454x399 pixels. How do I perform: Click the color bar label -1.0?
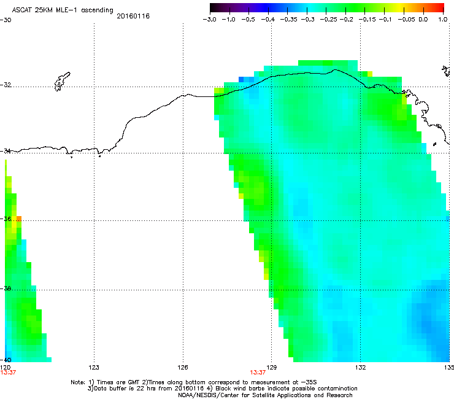click(x=228, y=20)
